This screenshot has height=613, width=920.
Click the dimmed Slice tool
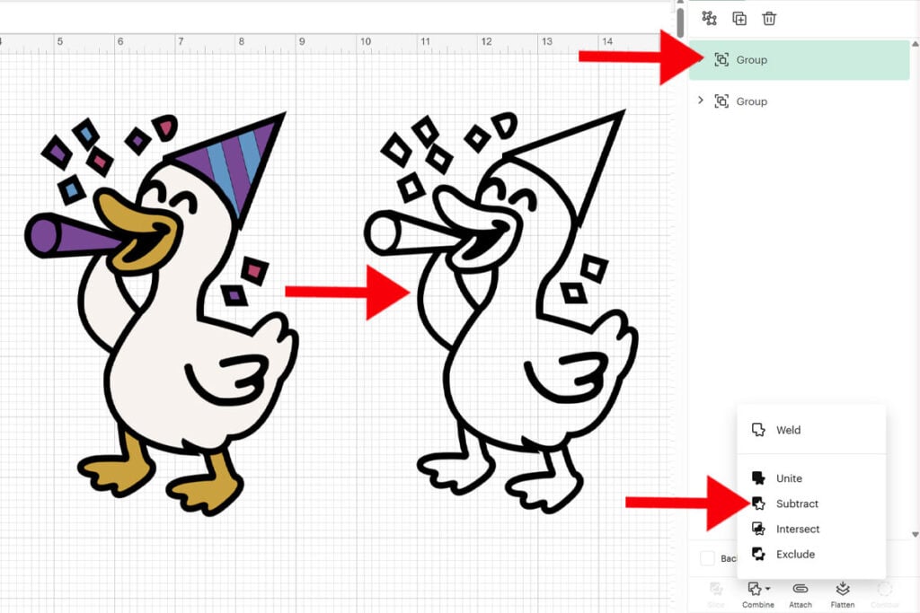click(x=716, y=594)
